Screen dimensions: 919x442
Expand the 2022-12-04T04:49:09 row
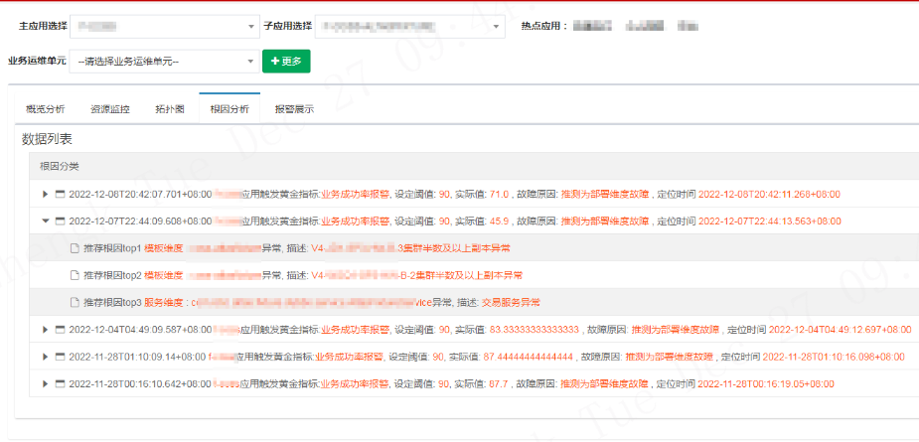(45, 330)
